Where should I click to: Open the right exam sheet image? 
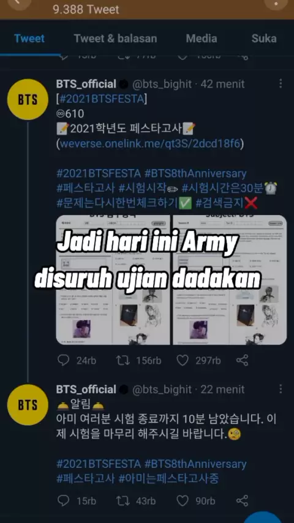pos(230,280)
